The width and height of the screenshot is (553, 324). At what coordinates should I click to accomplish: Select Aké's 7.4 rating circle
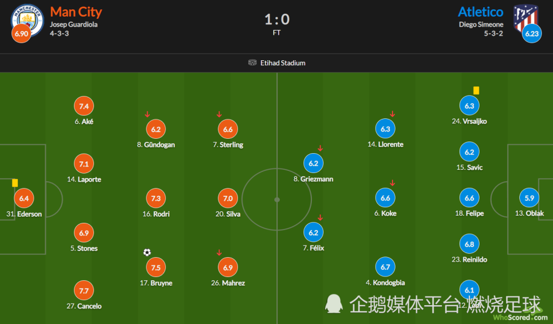point(84,106)
